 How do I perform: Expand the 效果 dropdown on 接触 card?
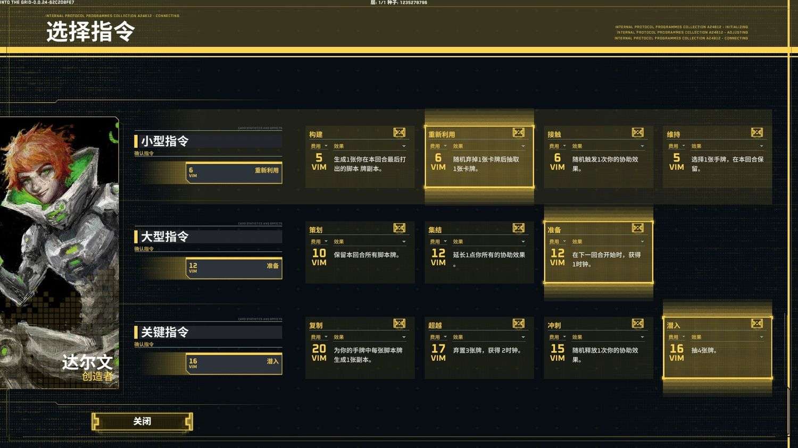[642, 146]
